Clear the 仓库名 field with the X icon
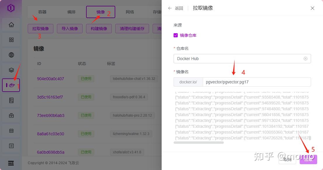This screenshot has width=323, height=170. click(305, 58)
